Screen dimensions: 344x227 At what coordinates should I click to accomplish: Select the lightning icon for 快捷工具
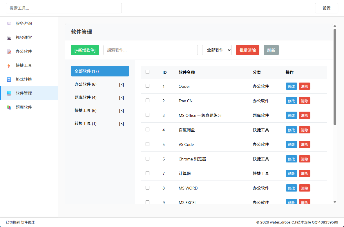pyautogui.click(x=9, y=65)
